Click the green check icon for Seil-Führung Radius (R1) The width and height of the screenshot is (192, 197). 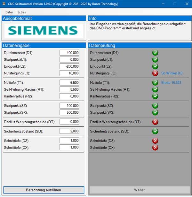(155, 89)
